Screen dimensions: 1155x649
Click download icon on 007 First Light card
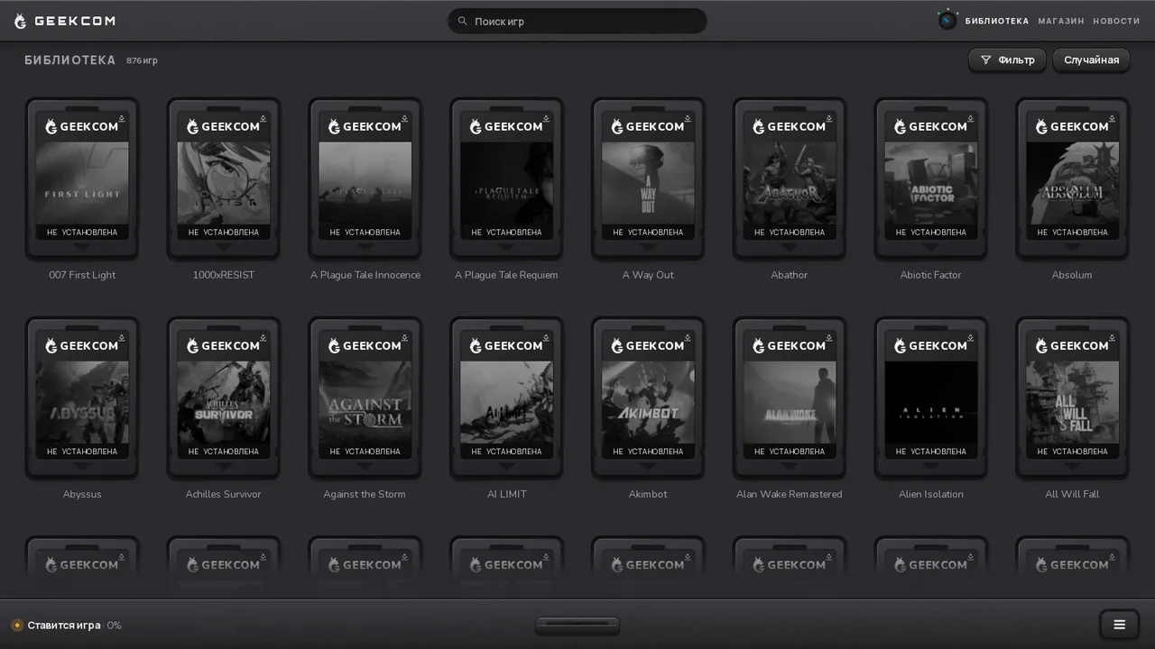(x=122, y=118)
